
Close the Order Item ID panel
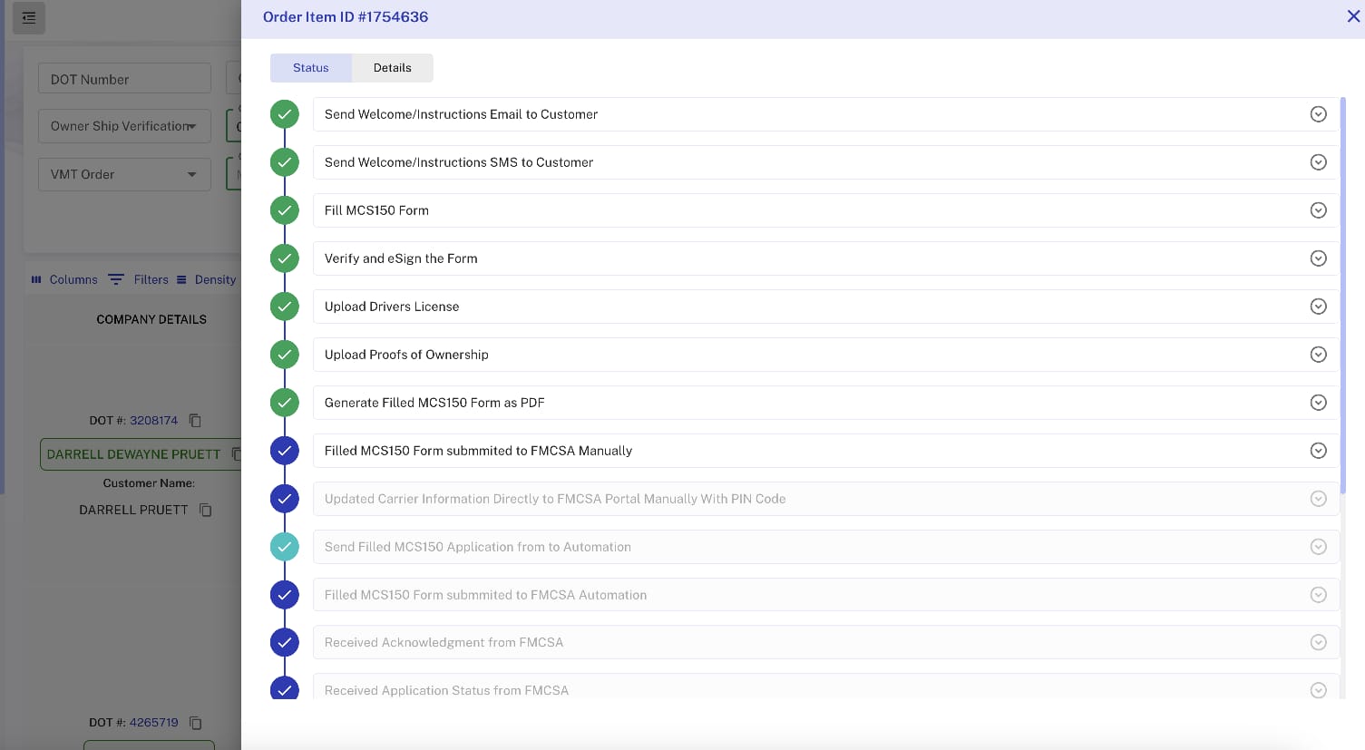tap(1353, 16)
